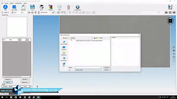Open the Configuration gear icon

77,7
